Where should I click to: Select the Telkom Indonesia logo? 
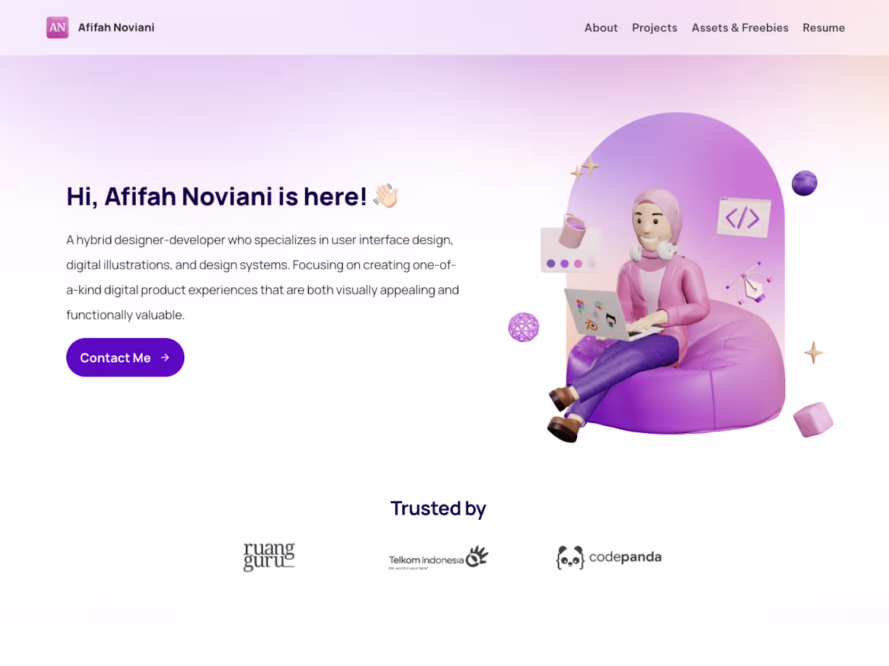tap(439, 558)
